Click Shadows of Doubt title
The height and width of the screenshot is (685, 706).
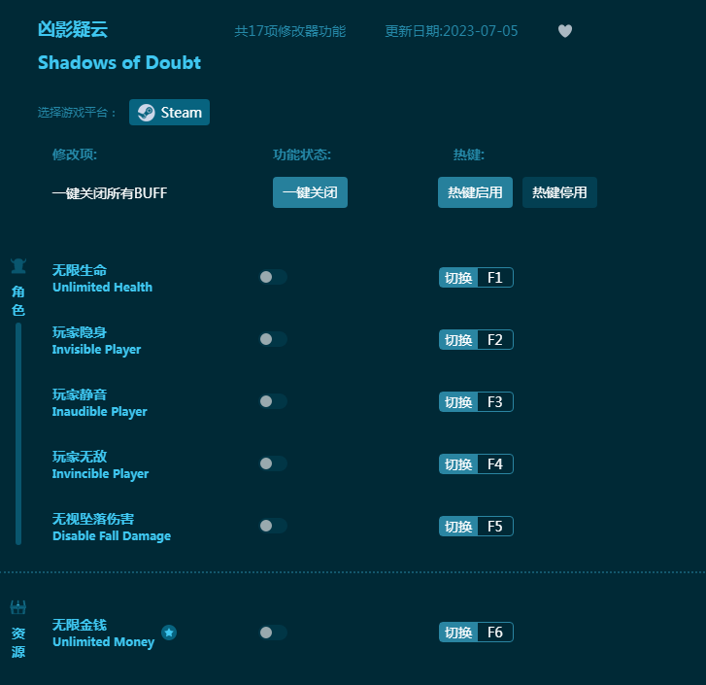(119, 62)
